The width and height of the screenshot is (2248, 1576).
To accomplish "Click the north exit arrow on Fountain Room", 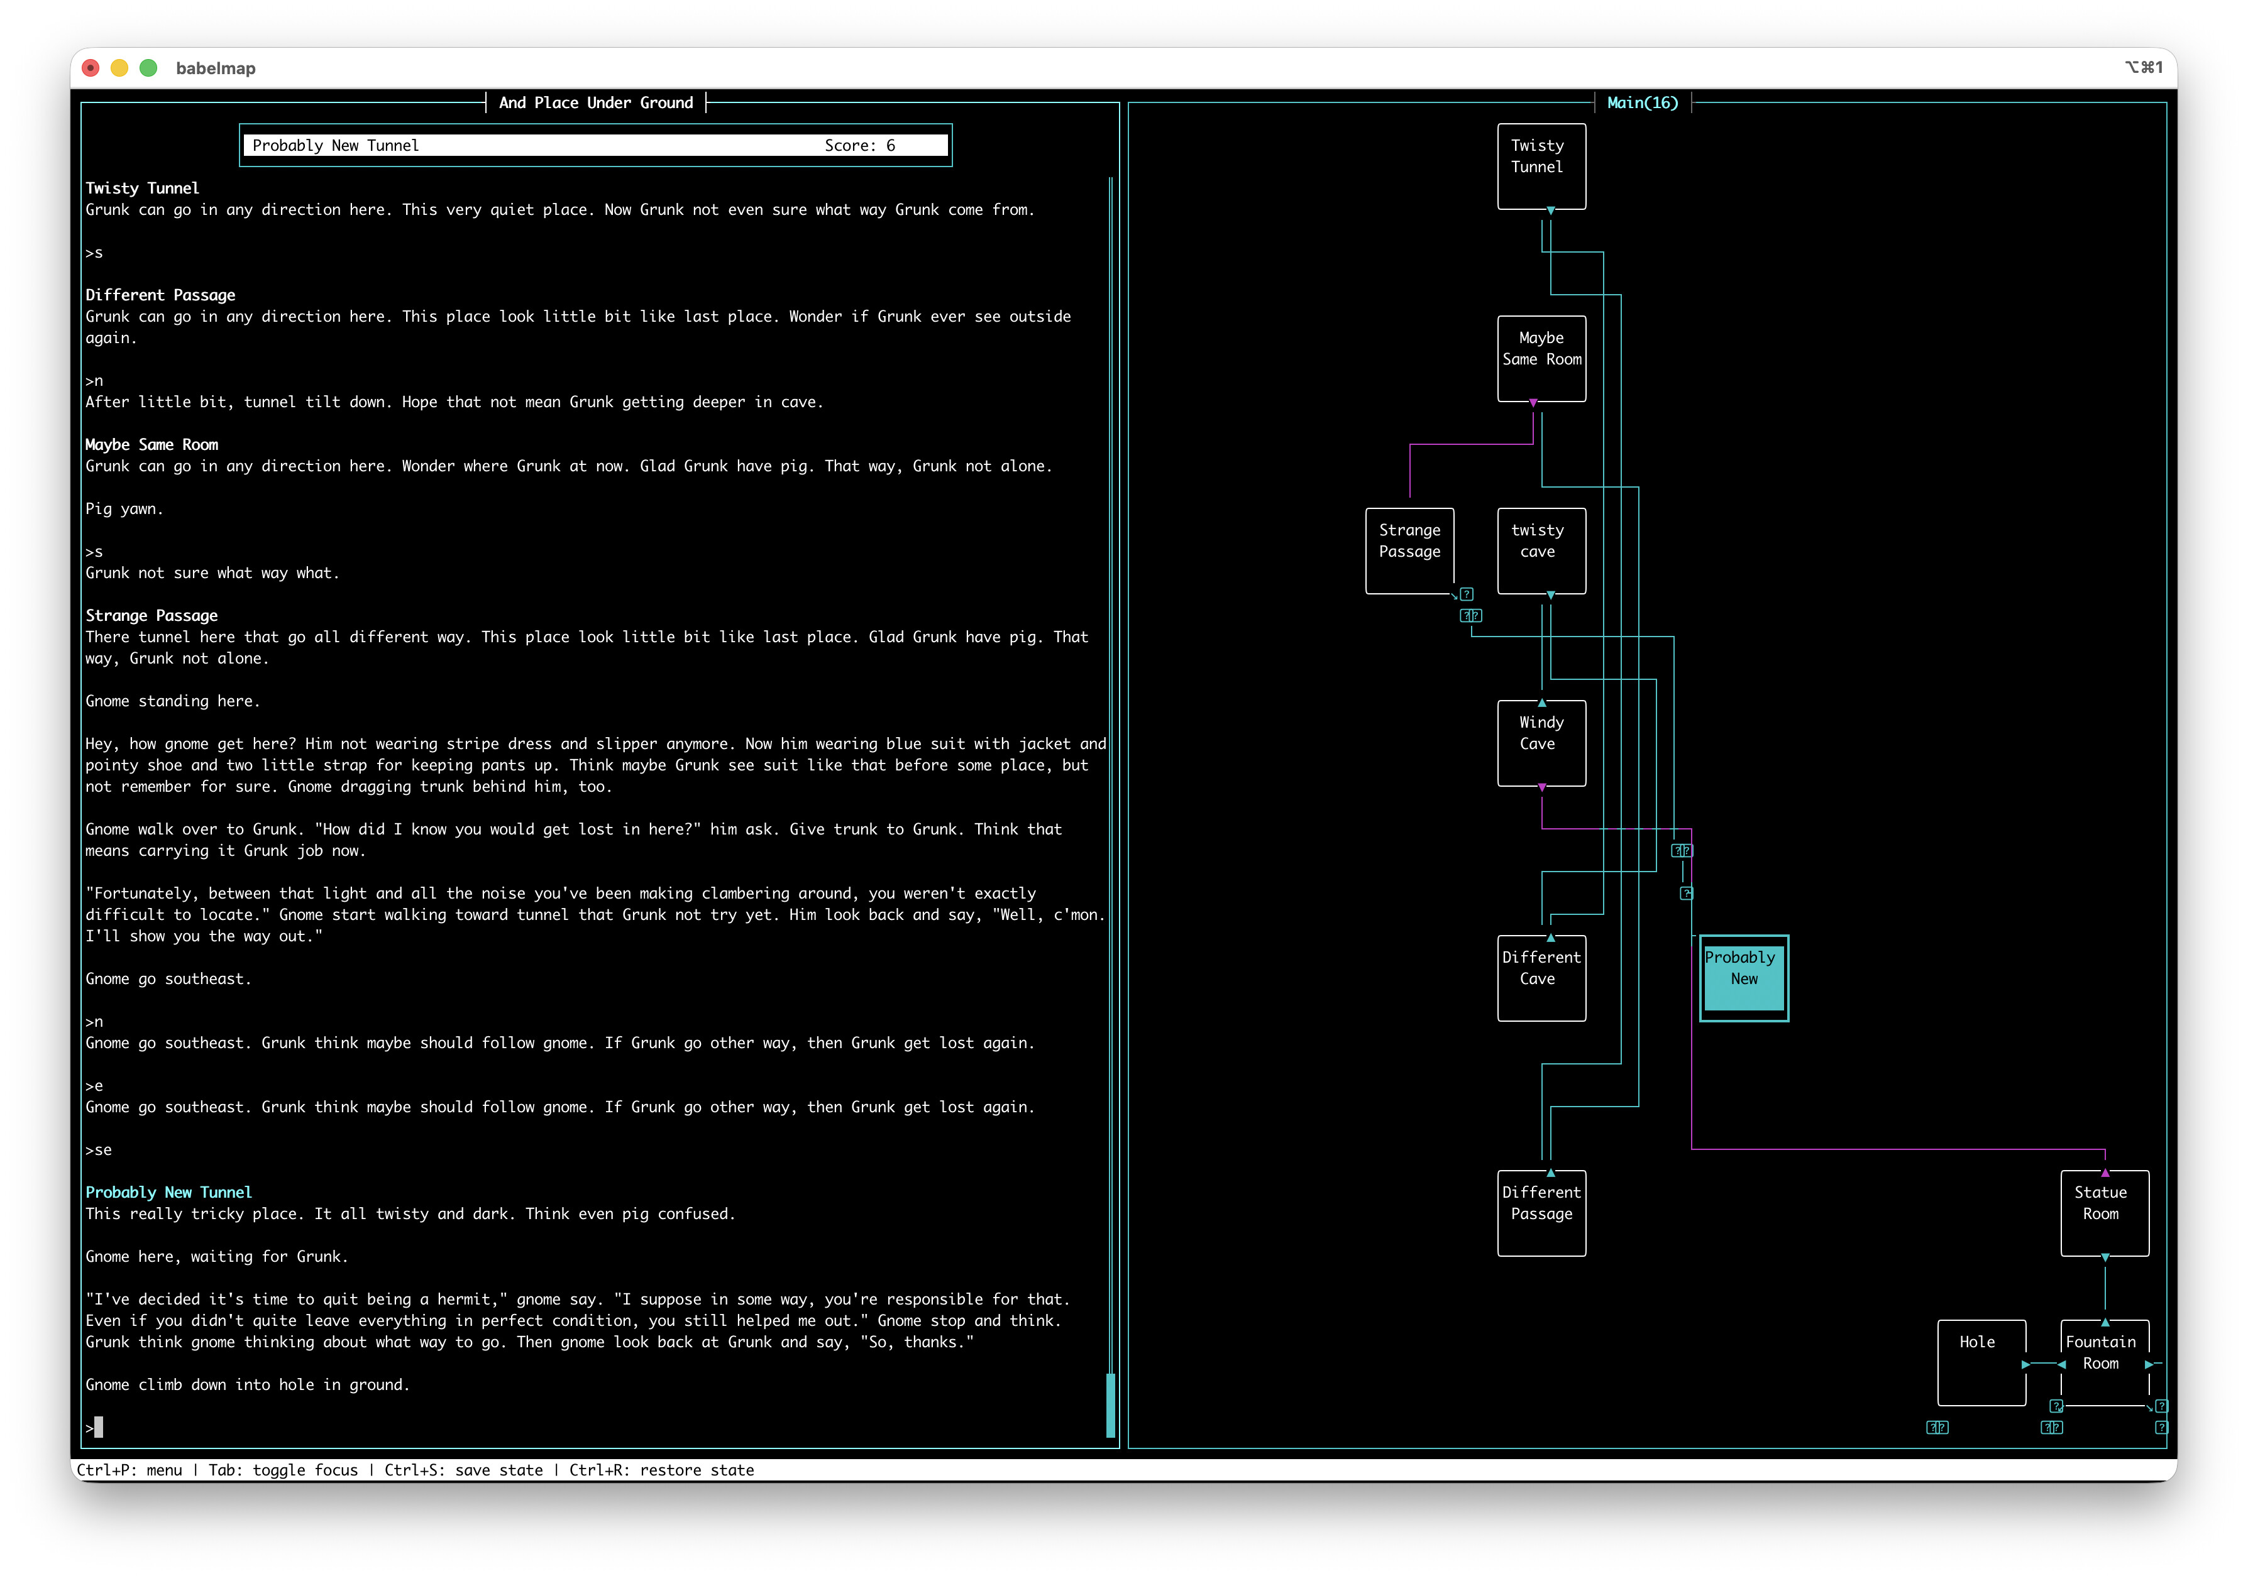I will (2104, 1322).
